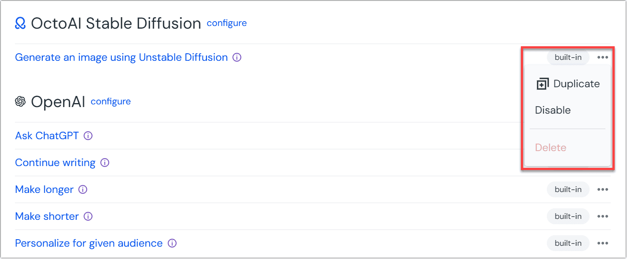Click Delete in the context menu
Viewport: 627px width, 259px height.
coord(550,148)
